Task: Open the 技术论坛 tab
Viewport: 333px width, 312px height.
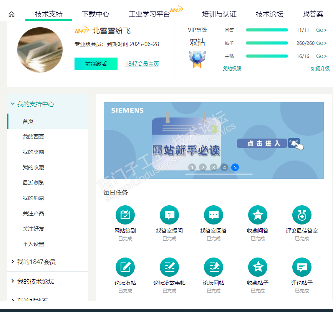Action: (x=270, y=14)
